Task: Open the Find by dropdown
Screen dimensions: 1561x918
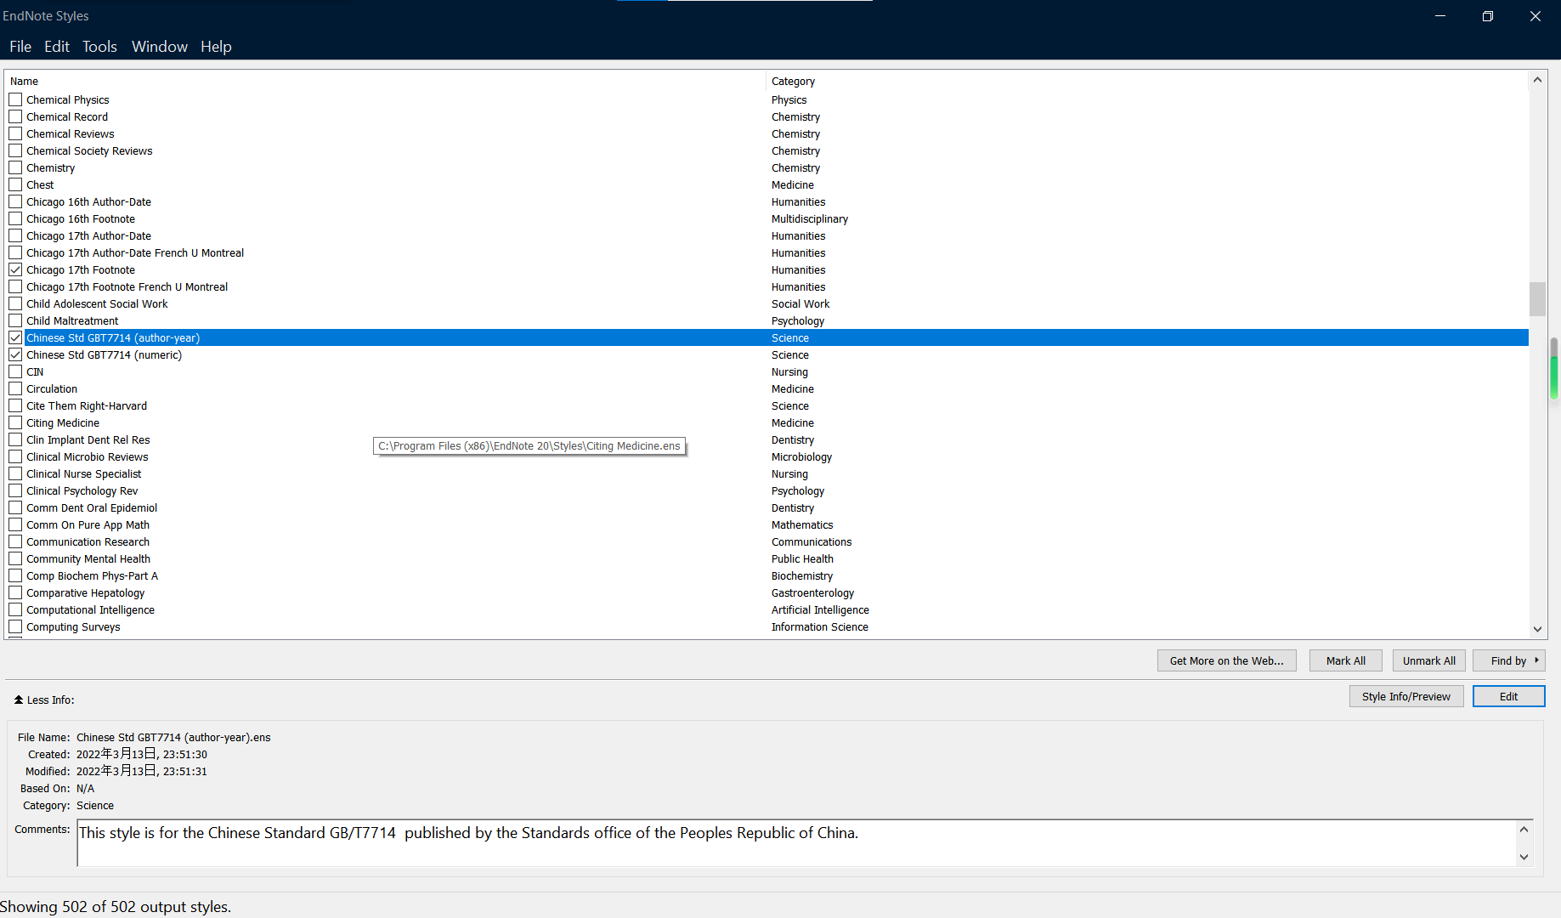Action: [x=1509, y=660]
